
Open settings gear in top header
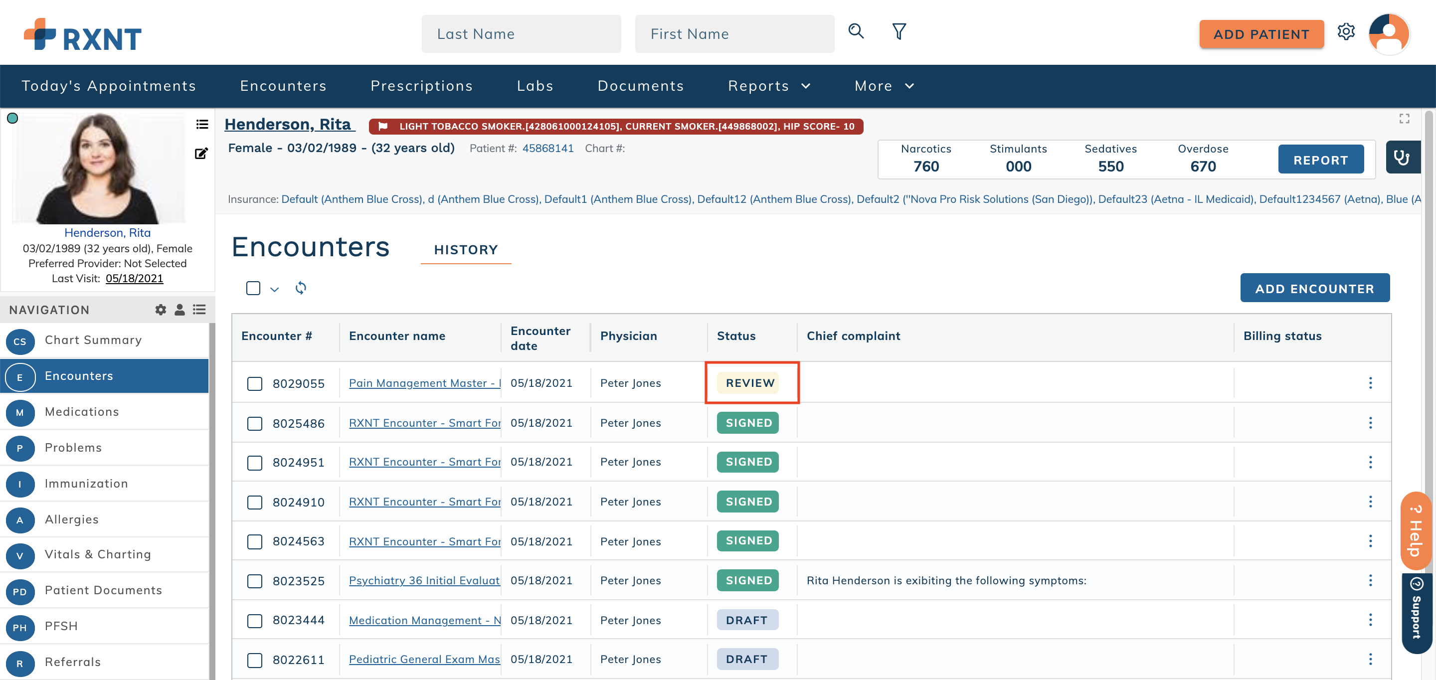coord(1346,32)
